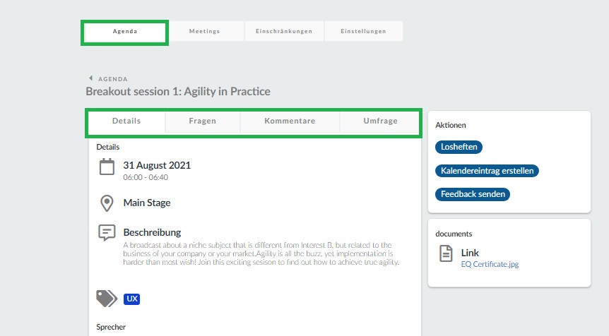Click the documents panel heading
Screen dimensions: 609x336
454,234
